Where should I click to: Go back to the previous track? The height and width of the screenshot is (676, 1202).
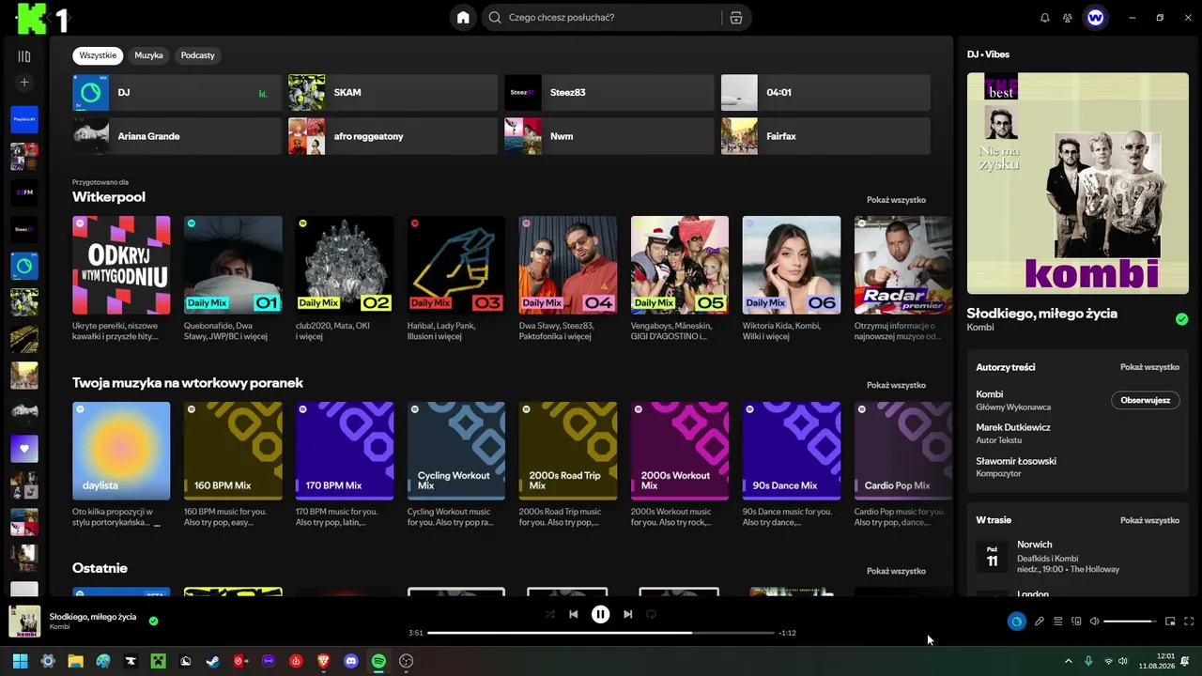[x=573, y=614]
